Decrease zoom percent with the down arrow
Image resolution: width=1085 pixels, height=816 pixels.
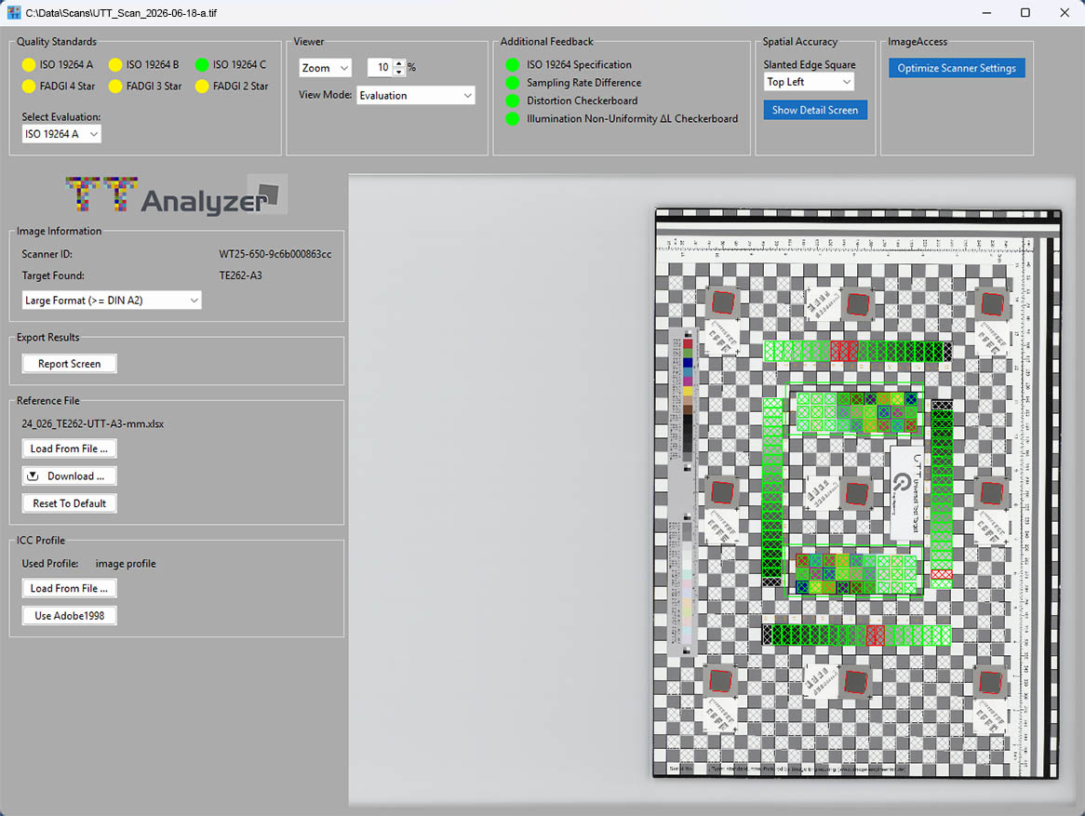point(398,72)
